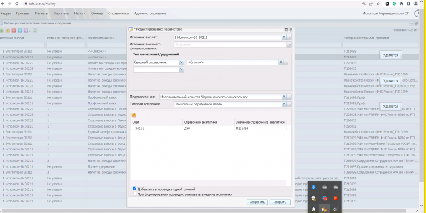Screen dimensions: 426x213
Task: Open the empty dropdown below Сводный справочник
Action: pyautogui.click(x=181, y=69)
